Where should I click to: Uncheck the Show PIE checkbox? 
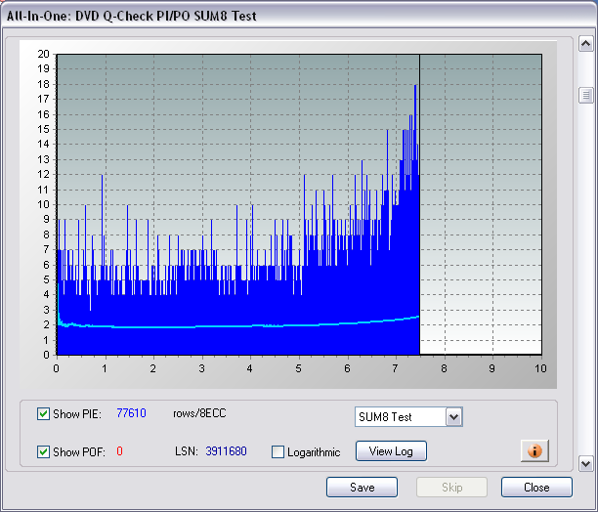tap(43, 413)
